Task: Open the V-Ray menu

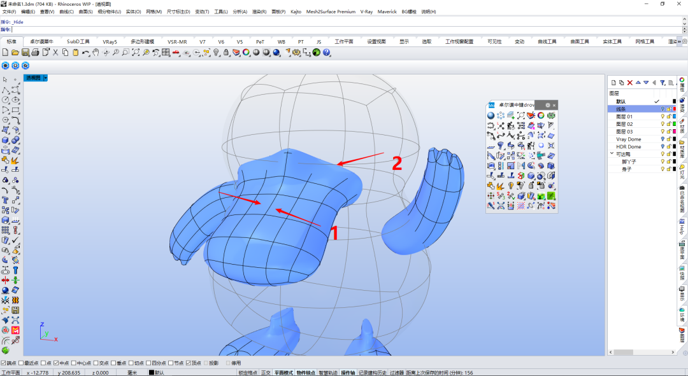Action: click(366, 12)
